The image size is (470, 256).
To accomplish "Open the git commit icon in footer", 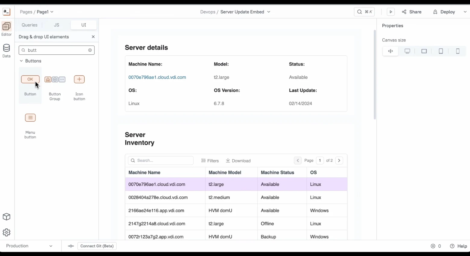I will (x=71, y=246).
